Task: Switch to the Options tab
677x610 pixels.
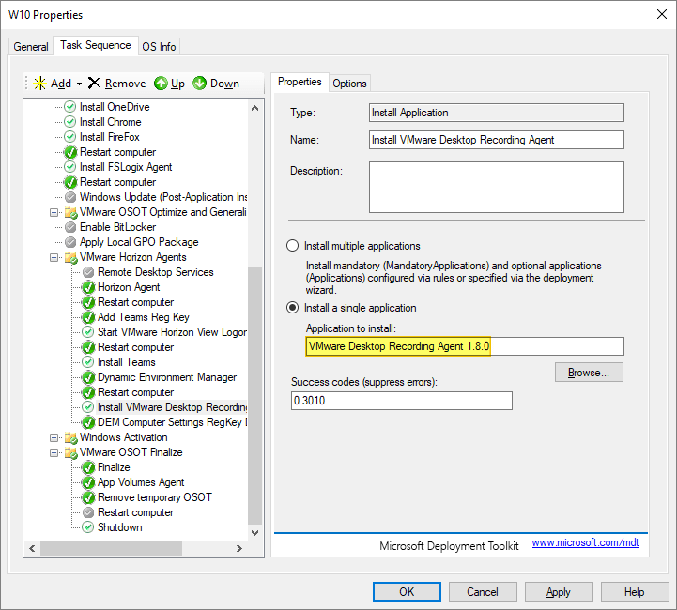Action: pyautogui.click(x=349, y=83)
